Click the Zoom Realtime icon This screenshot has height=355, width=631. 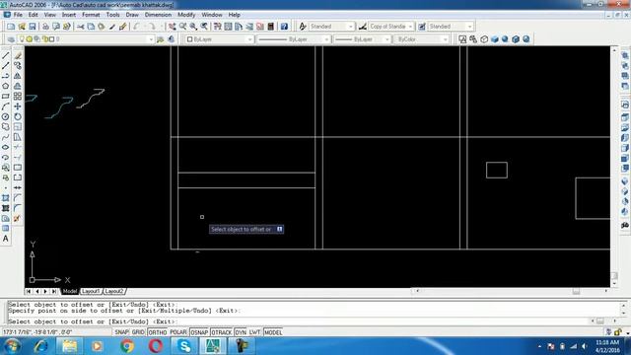pos(183,27)
